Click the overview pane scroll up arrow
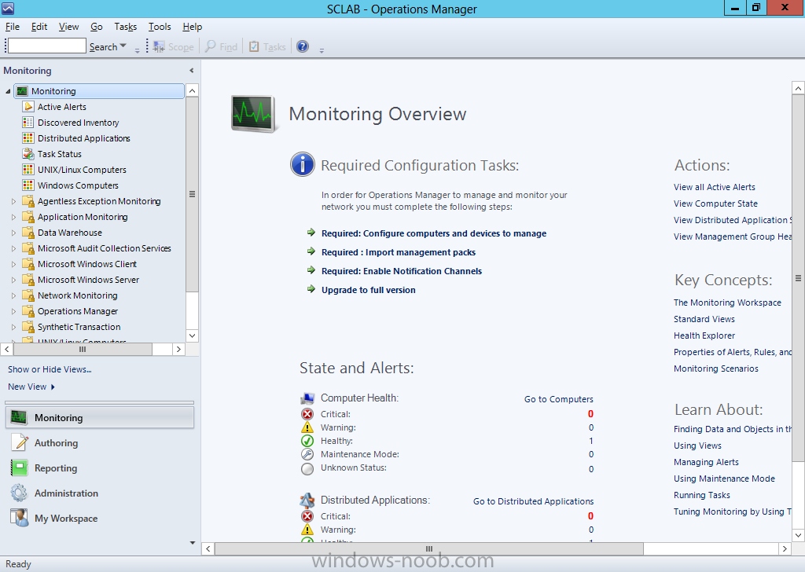Viewport: 805px width, 572px height. coord(799,88)
